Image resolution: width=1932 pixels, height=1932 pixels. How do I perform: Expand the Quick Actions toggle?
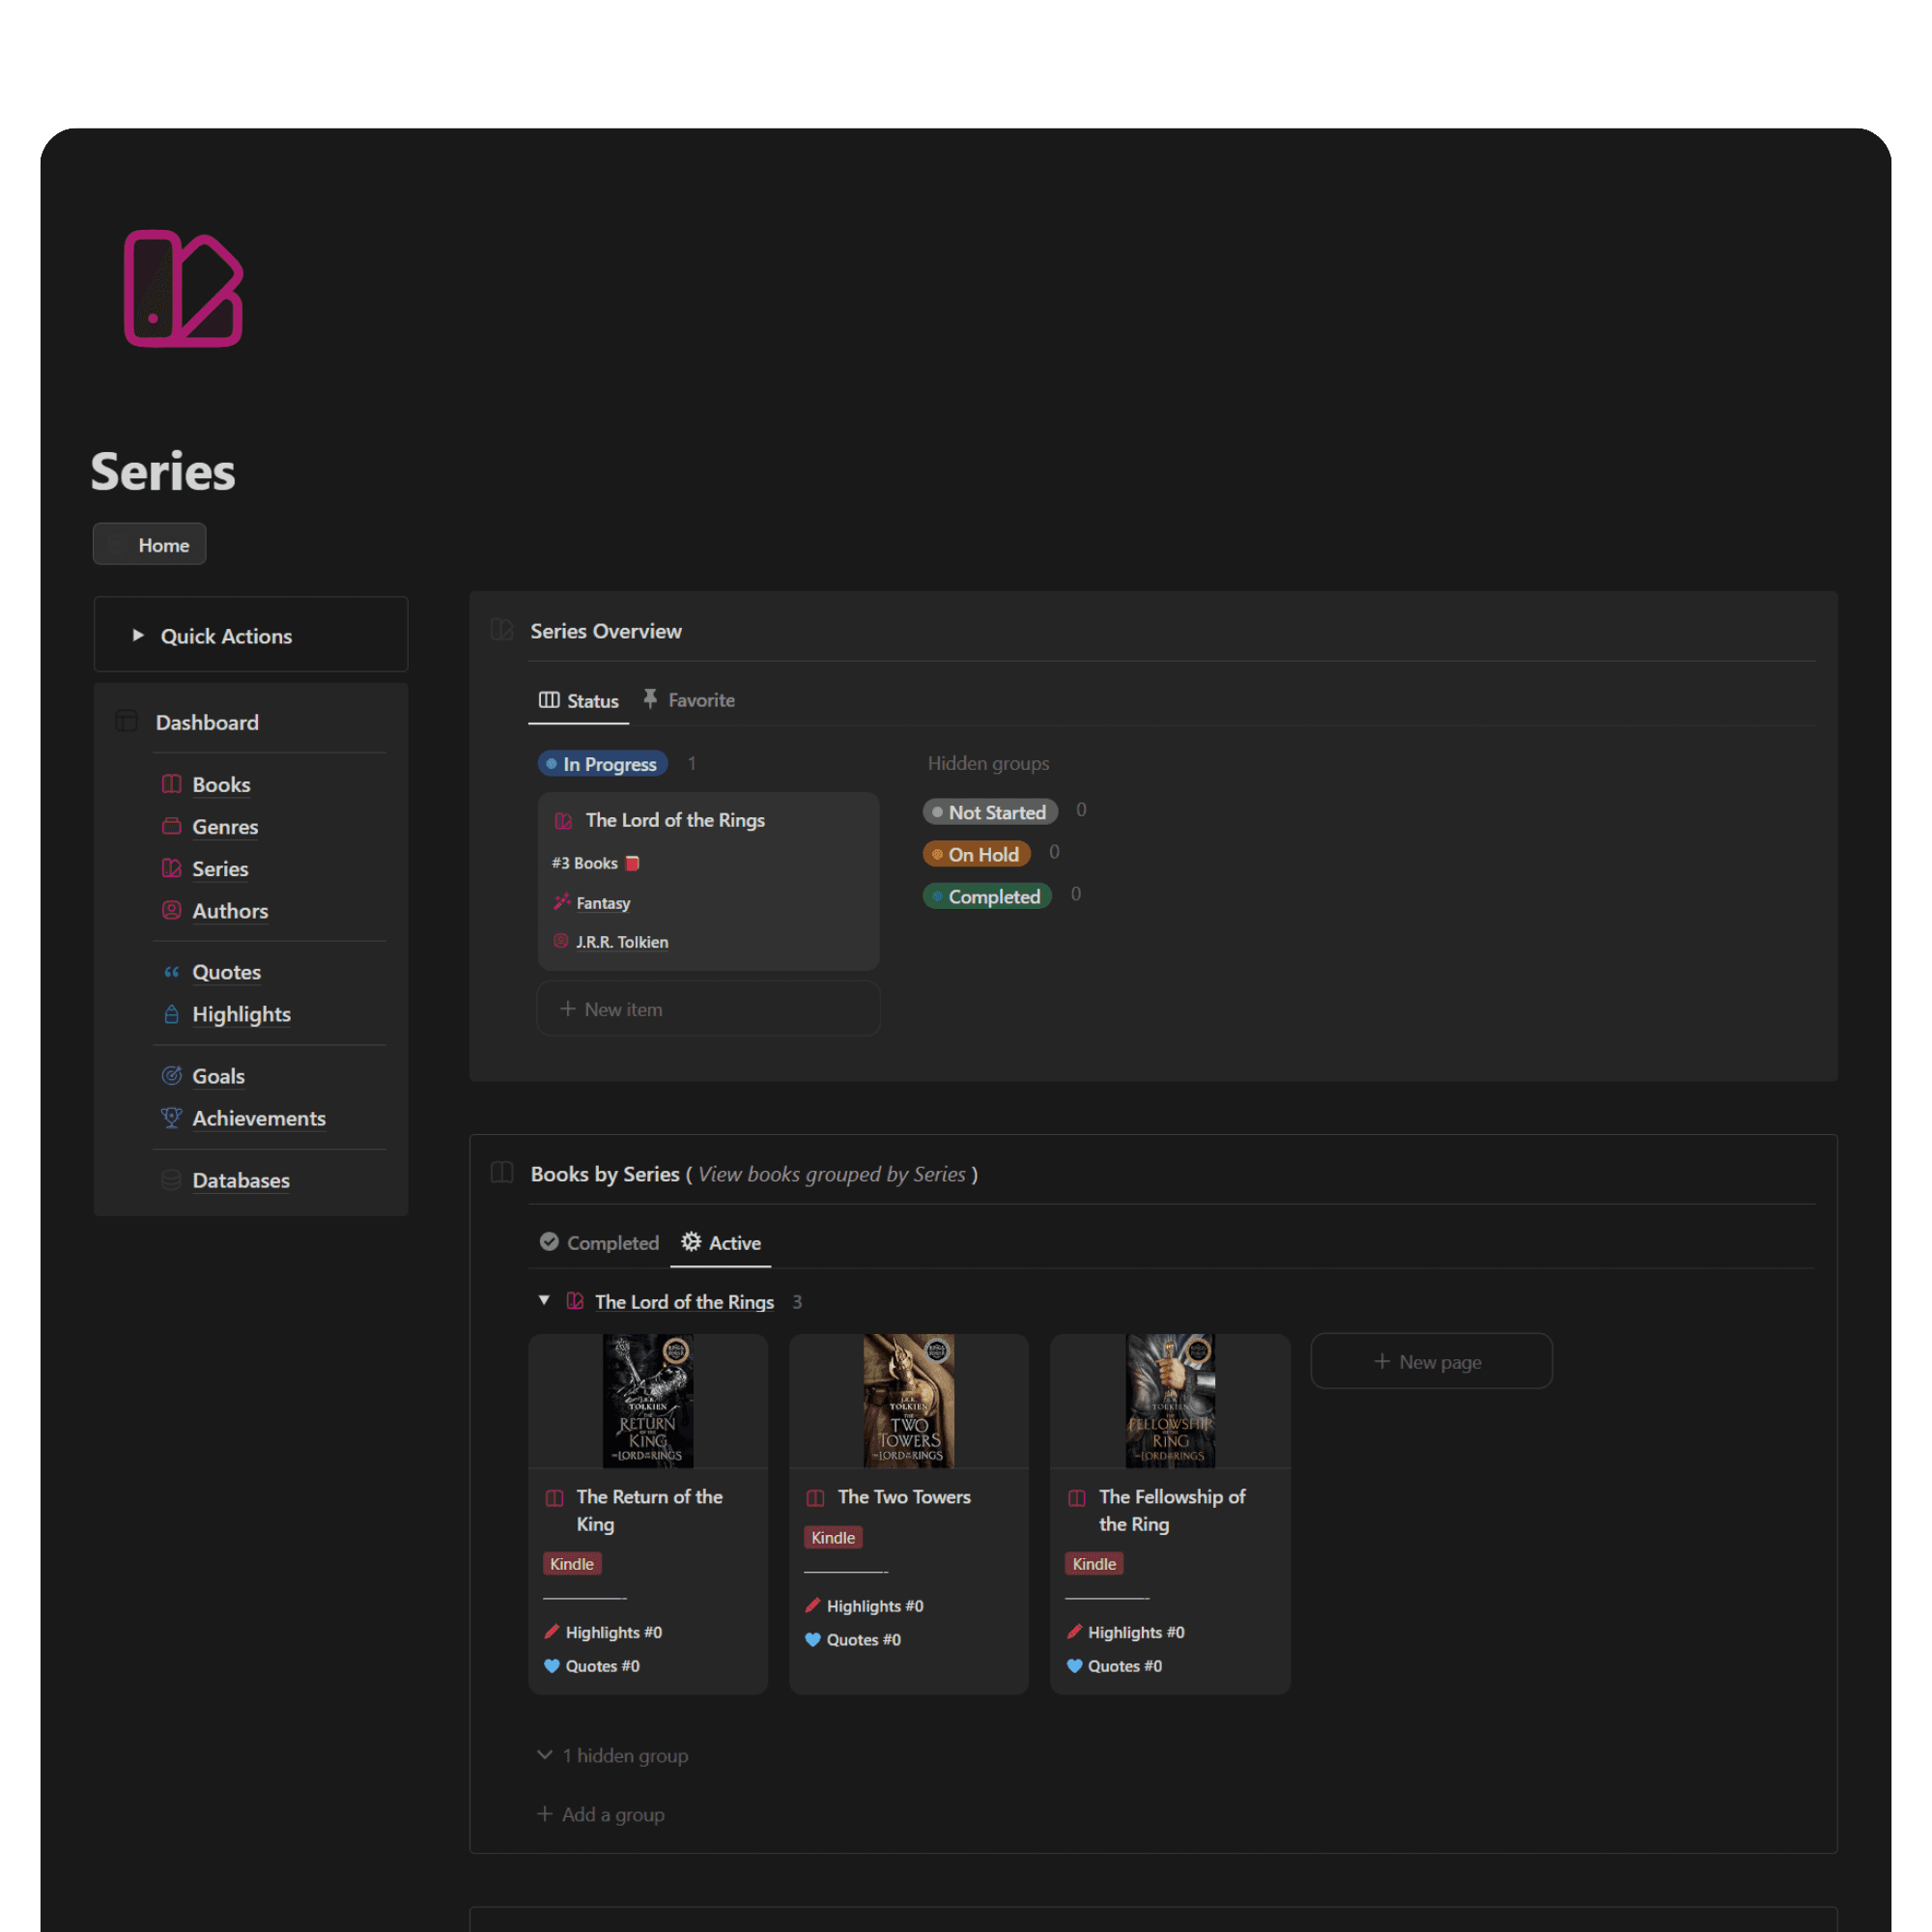pos(138,635)
